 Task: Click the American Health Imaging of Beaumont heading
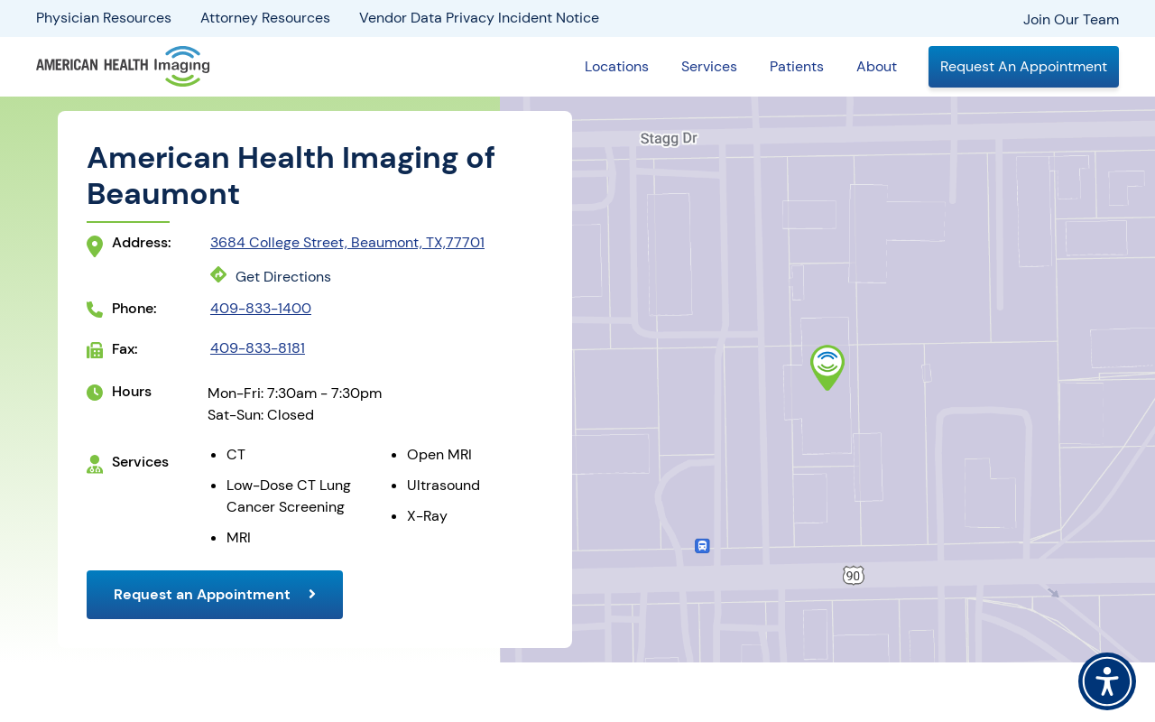click(291, 176)
